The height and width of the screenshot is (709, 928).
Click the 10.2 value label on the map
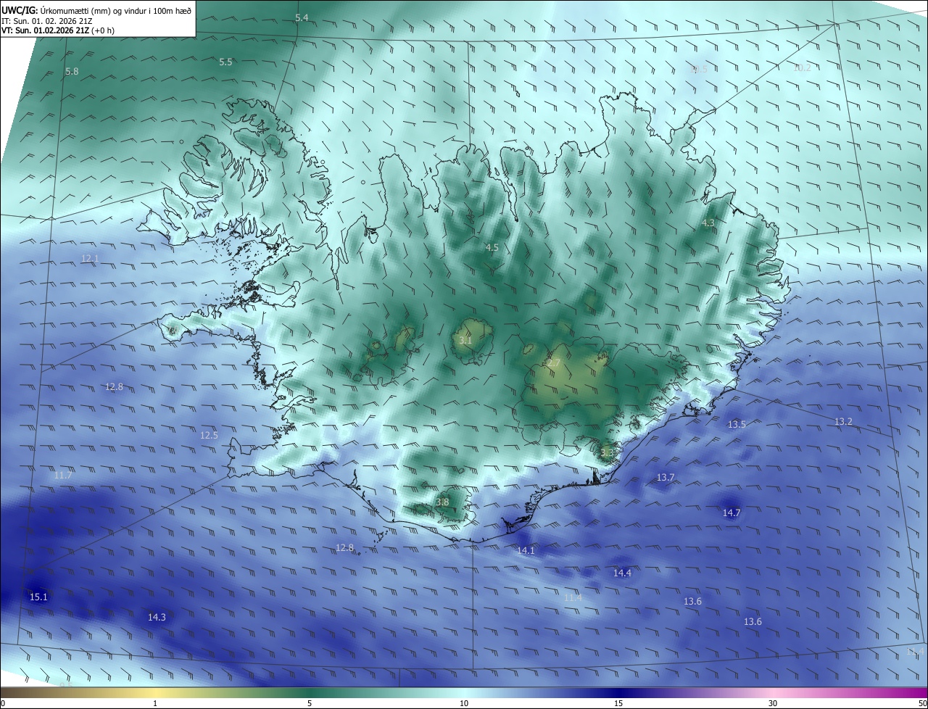[802, 67]
